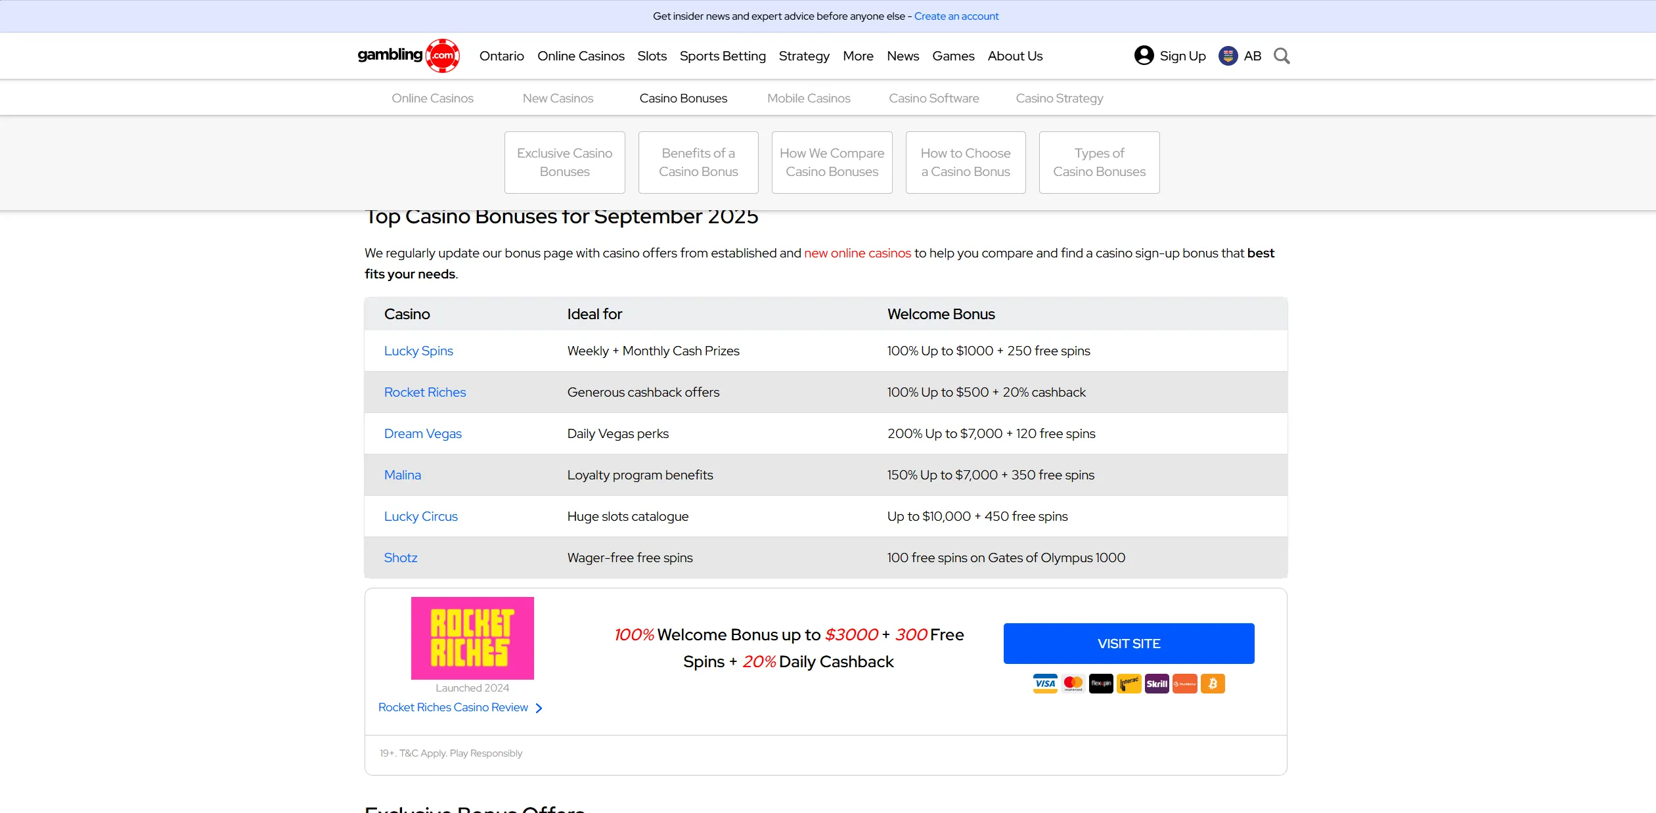Open the Online Casinos main menu

[x=581, y=56]
